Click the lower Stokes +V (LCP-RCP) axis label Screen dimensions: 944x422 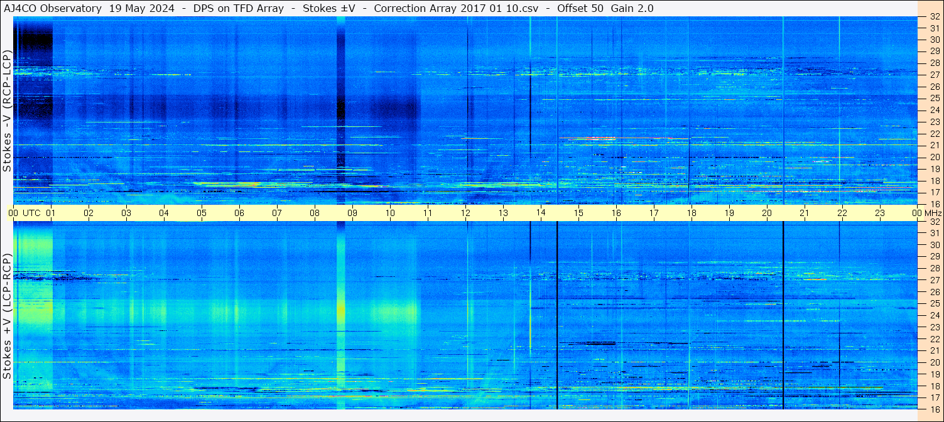point(7,316)
